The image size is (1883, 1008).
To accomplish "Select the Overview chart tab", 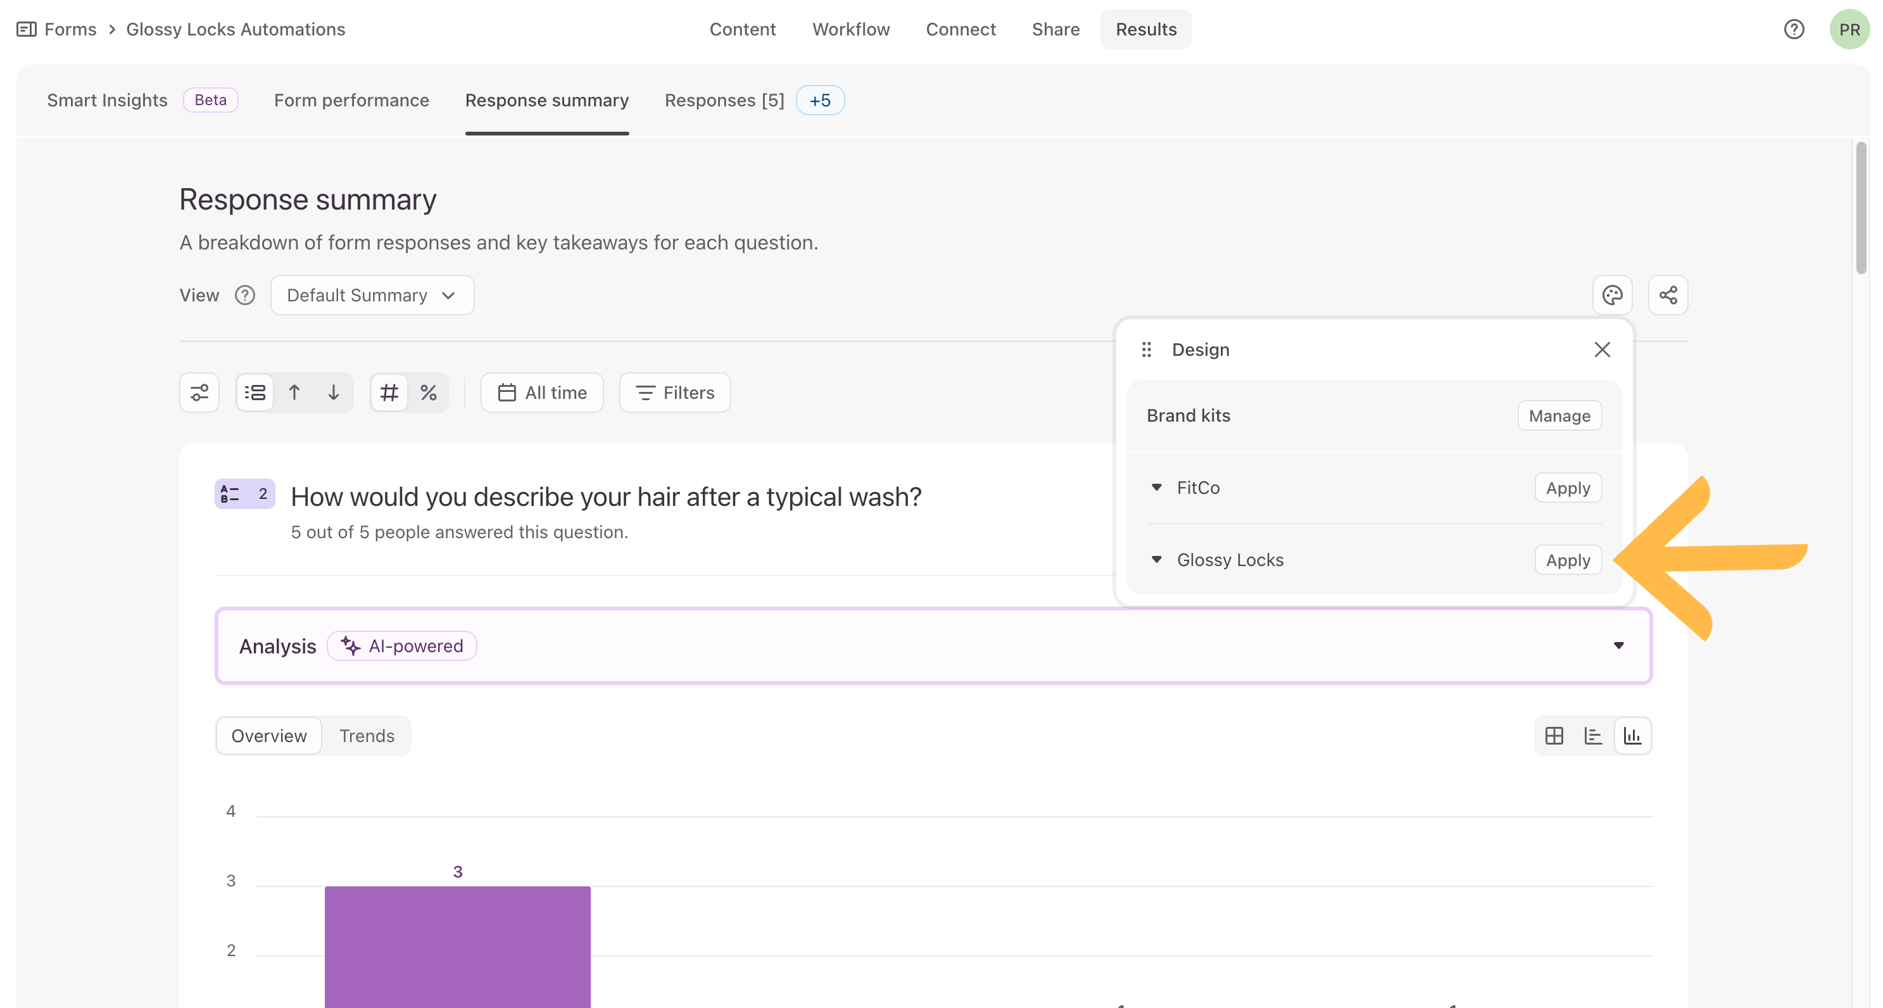I will pos(269,735).
